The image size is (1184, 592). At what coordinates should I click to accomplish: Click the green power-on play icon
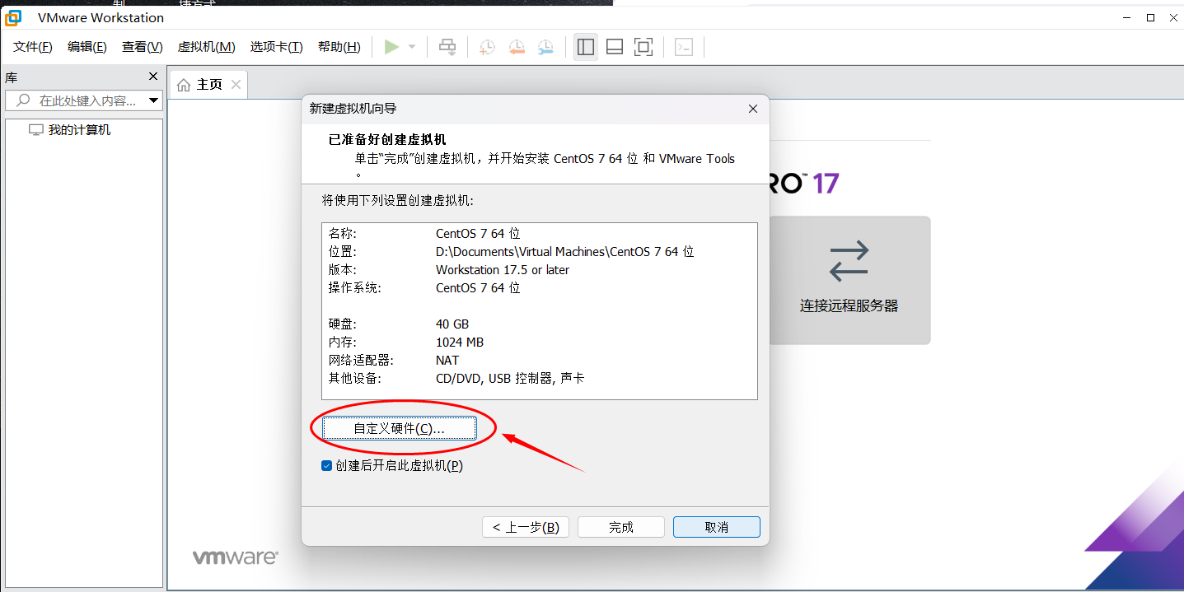391,47
